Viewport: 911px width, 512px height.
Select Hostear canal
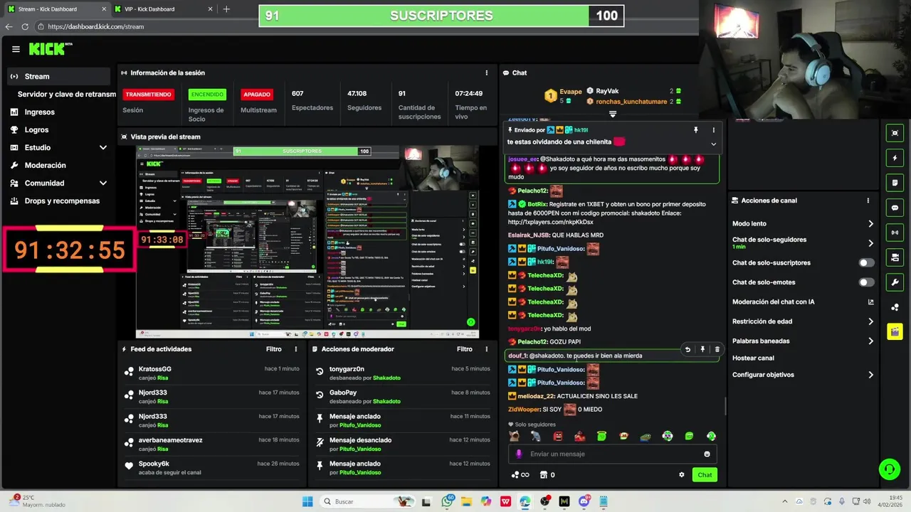pyautogui.click(x=753, y=358)
